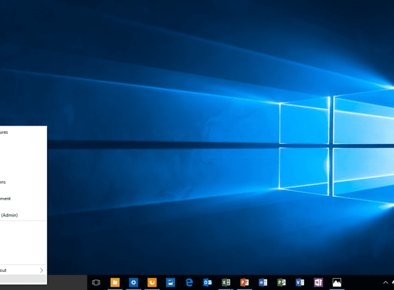Open Task View from the taskbar
This screenshot has width=394, height=290.
tap(96, 283)
